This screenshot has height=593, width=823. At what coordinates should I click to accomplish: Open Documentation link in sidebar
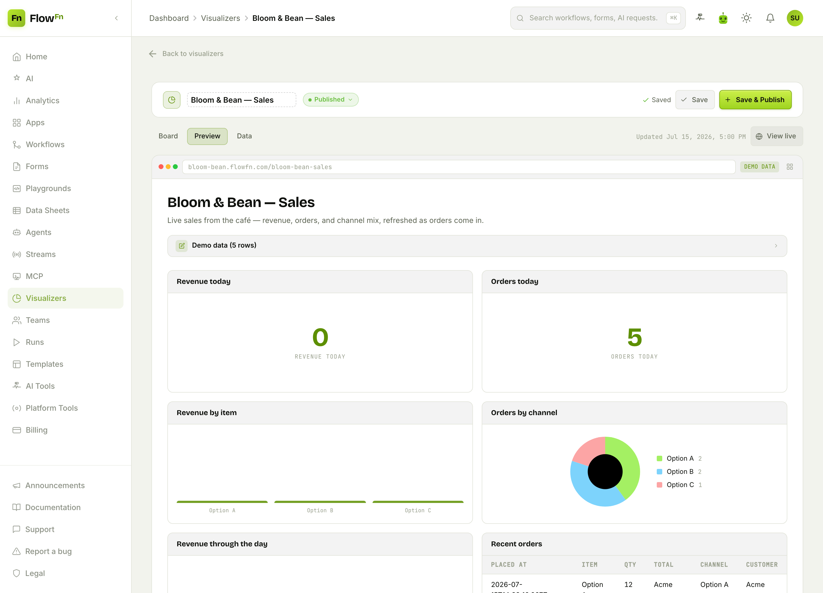point(65,507)
